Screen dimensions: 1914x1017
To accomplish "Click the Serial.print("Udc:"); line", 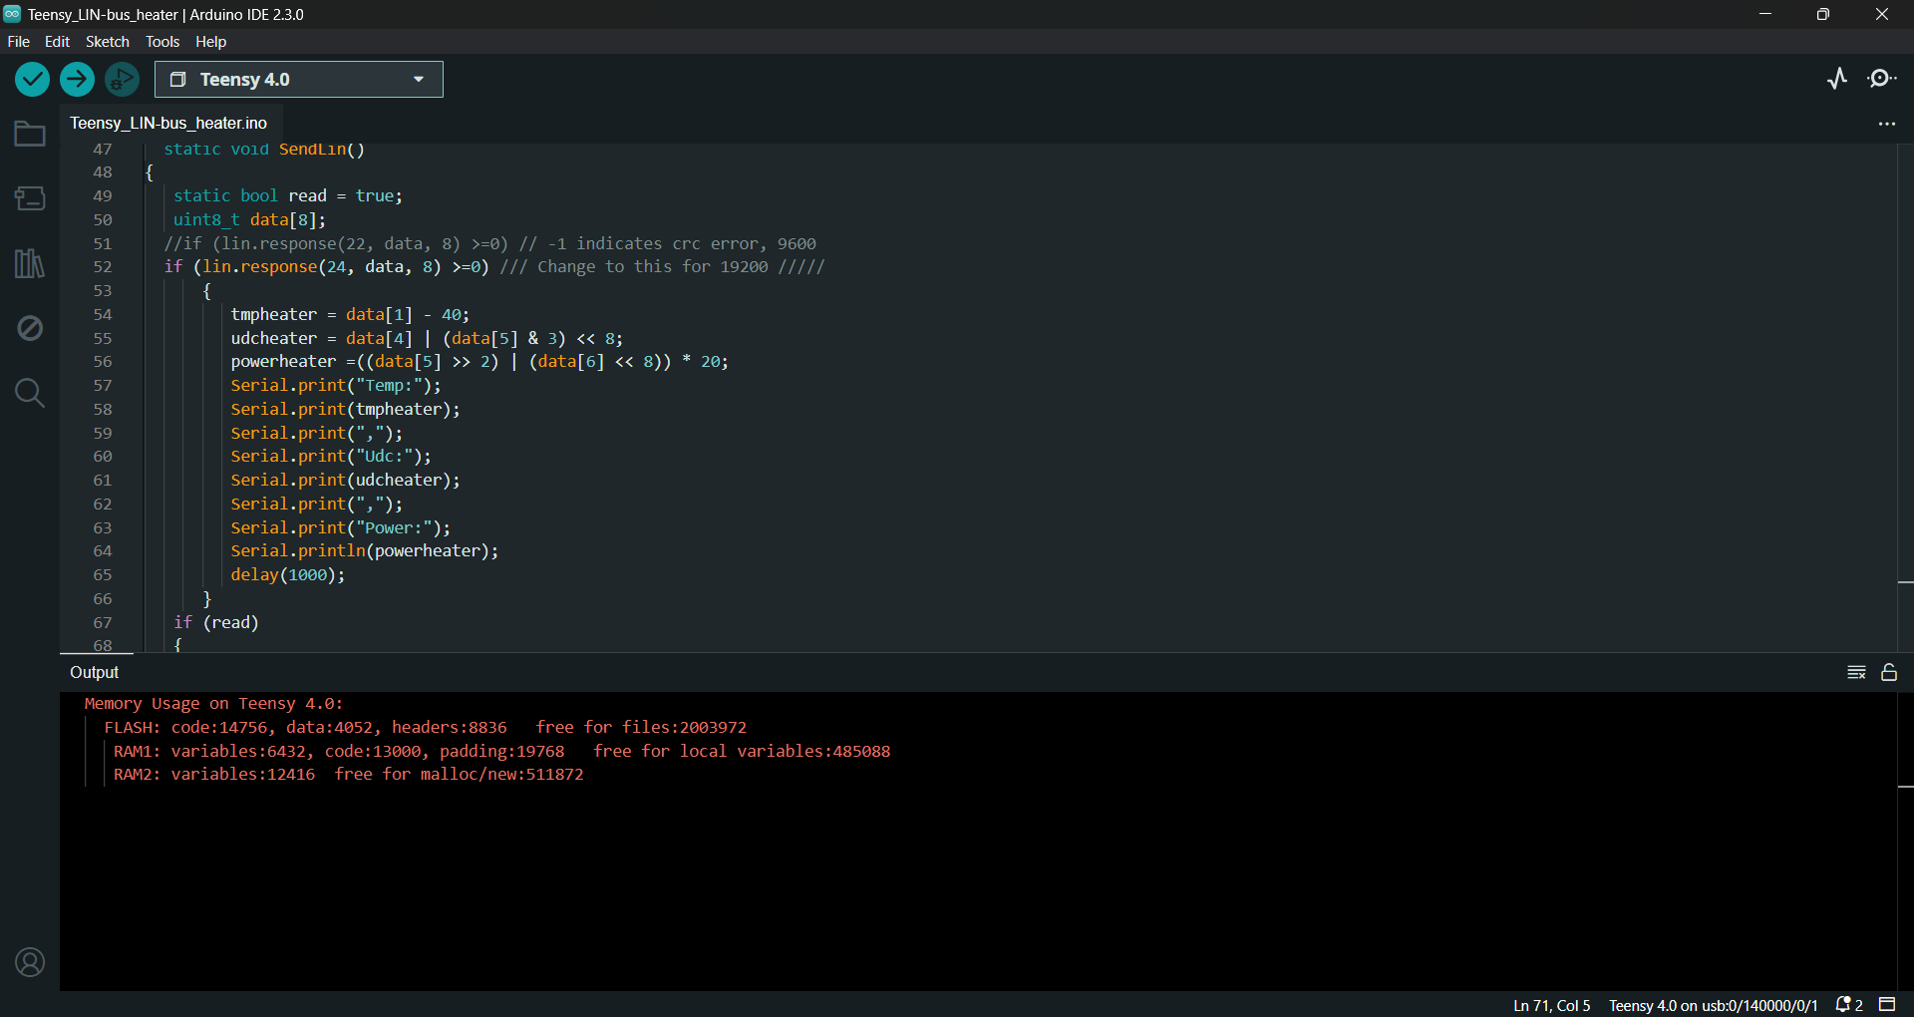I will [331, 457].
